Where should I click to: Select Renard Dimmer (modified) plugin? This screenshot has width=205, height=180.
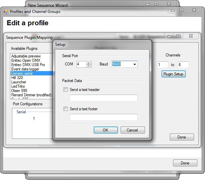click(31, 95)
